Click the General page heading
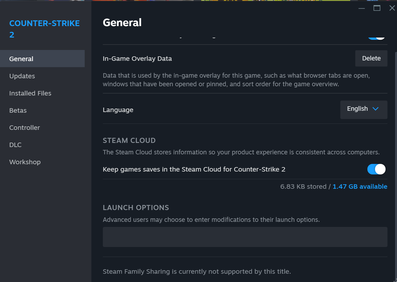This screenshot has height=282, width=397. tap(122, 23)
